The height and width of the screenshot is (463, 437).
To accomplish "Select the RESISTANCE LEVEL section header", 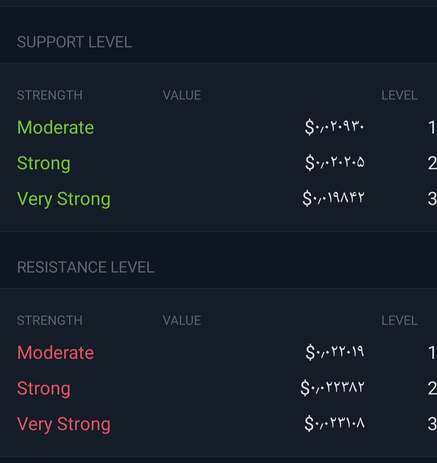I will (85, 267).
